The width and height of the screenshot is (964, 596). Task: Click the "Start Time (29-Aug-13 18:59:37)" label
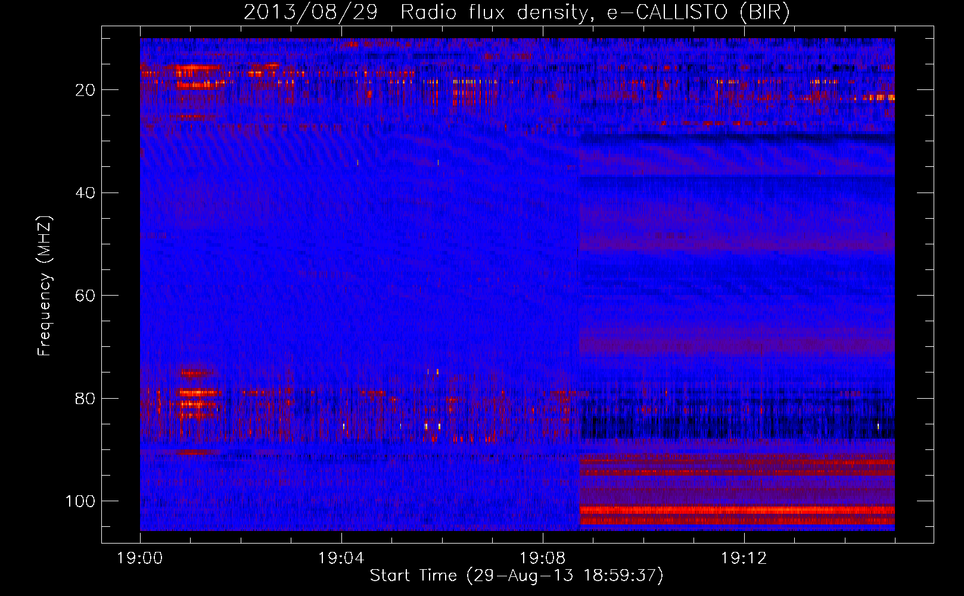click(517, 576)
